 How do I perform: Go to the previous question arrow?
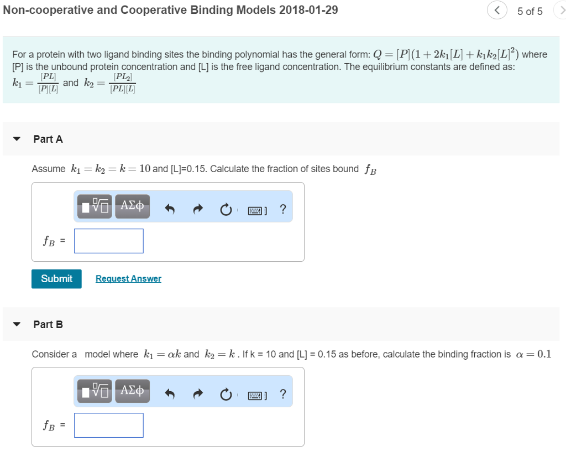(x=496, y=11)
